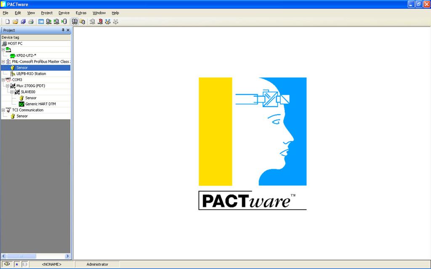Toggle the highlighted device catalog toolbar button
The image size is (431, 269).
click(x=74, y=21)
